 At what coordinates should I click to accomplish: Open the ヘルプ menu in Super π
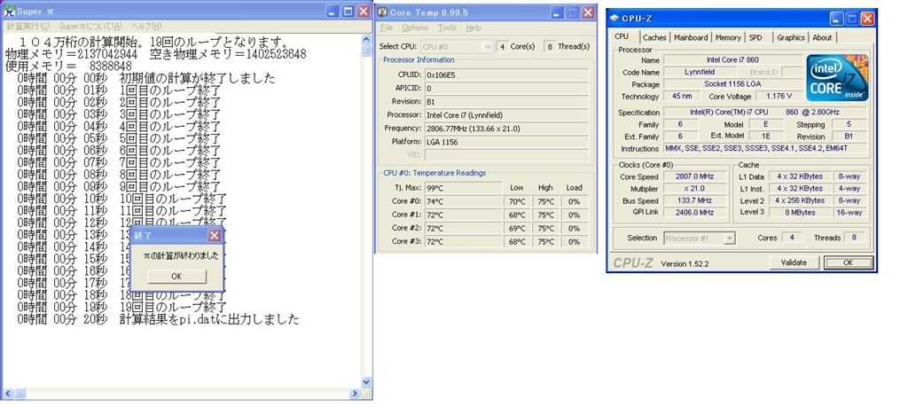pyautogui.click(x=146, y=26)
